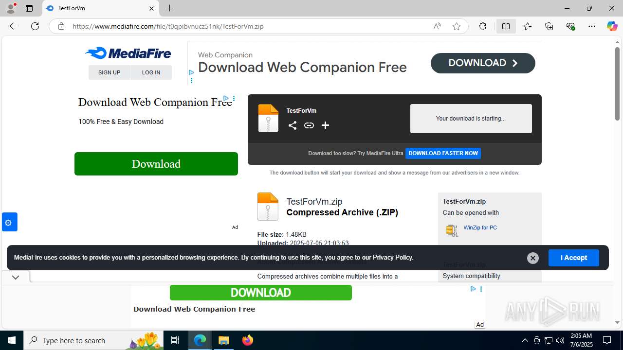Click the scrollbar down arrow
This screenshot has width=623, height=350.
[617, 322]
